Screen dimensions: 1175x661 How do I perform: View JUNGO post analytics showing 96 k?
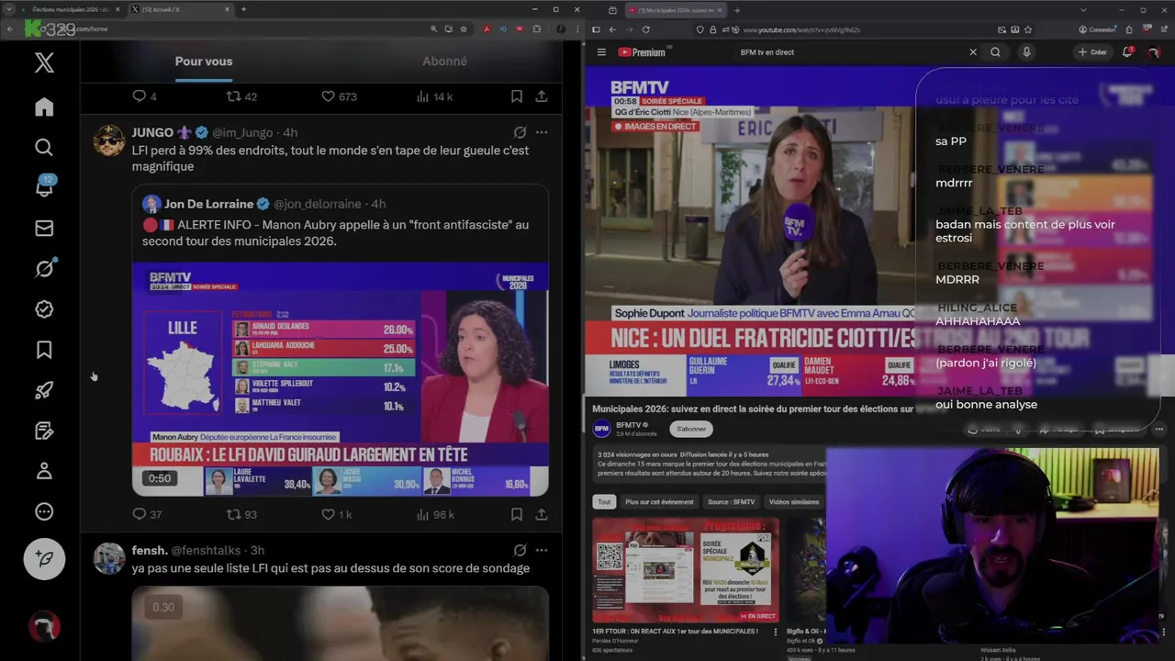pos(435,514)
